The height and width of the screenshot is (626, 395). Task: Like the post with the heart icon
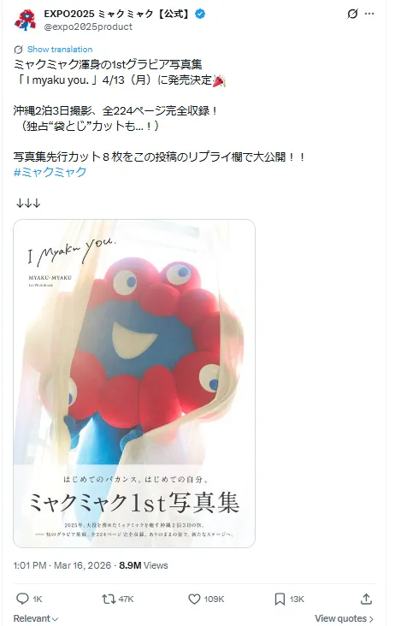tap(194, 599)
